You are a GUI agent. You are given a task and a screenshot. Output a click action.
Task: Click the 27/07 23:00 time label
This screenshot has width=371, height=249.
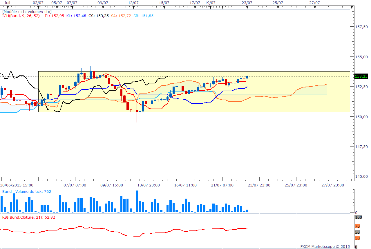tap(333, 185)
